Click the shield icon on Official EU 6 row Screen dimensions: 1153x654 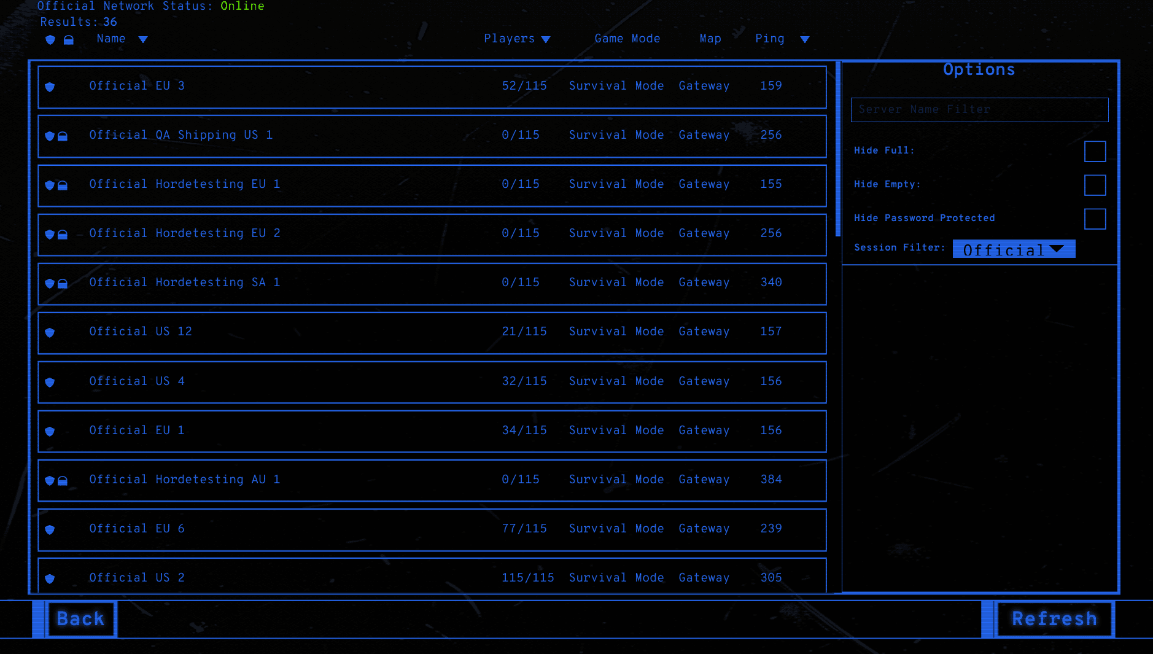50,530
